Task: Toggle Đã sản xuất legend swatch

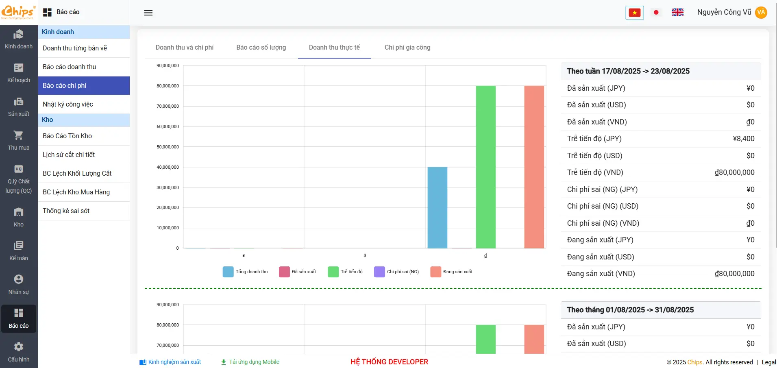Action: tap(284, 272)
